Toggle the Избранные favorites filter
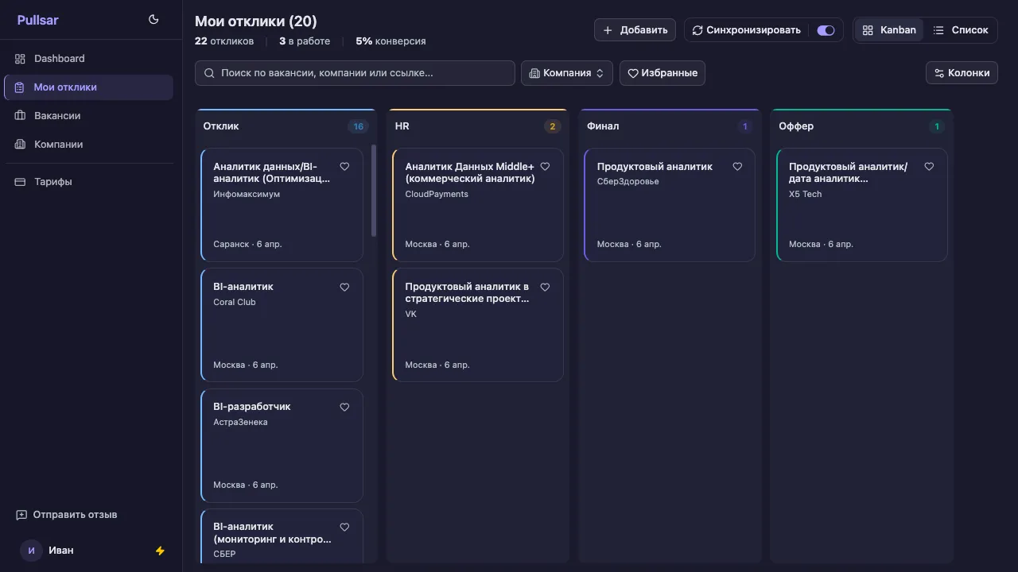Image resolution: width=1018 pixels, height=572 pixels. coord(662,73)
